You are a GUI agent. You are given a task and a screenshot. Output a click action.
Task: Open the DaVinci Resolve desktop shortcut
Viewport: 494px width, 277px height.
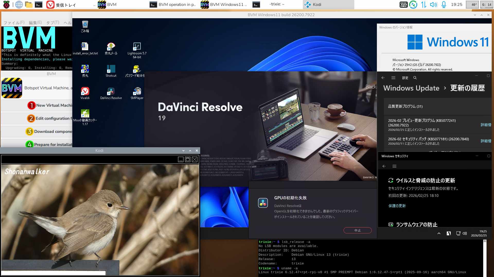click(x=111, y=92)
